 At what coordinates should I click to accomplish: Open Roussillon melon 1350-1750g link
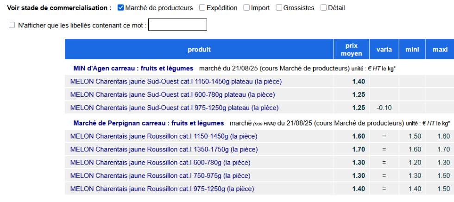coord(164,150)
